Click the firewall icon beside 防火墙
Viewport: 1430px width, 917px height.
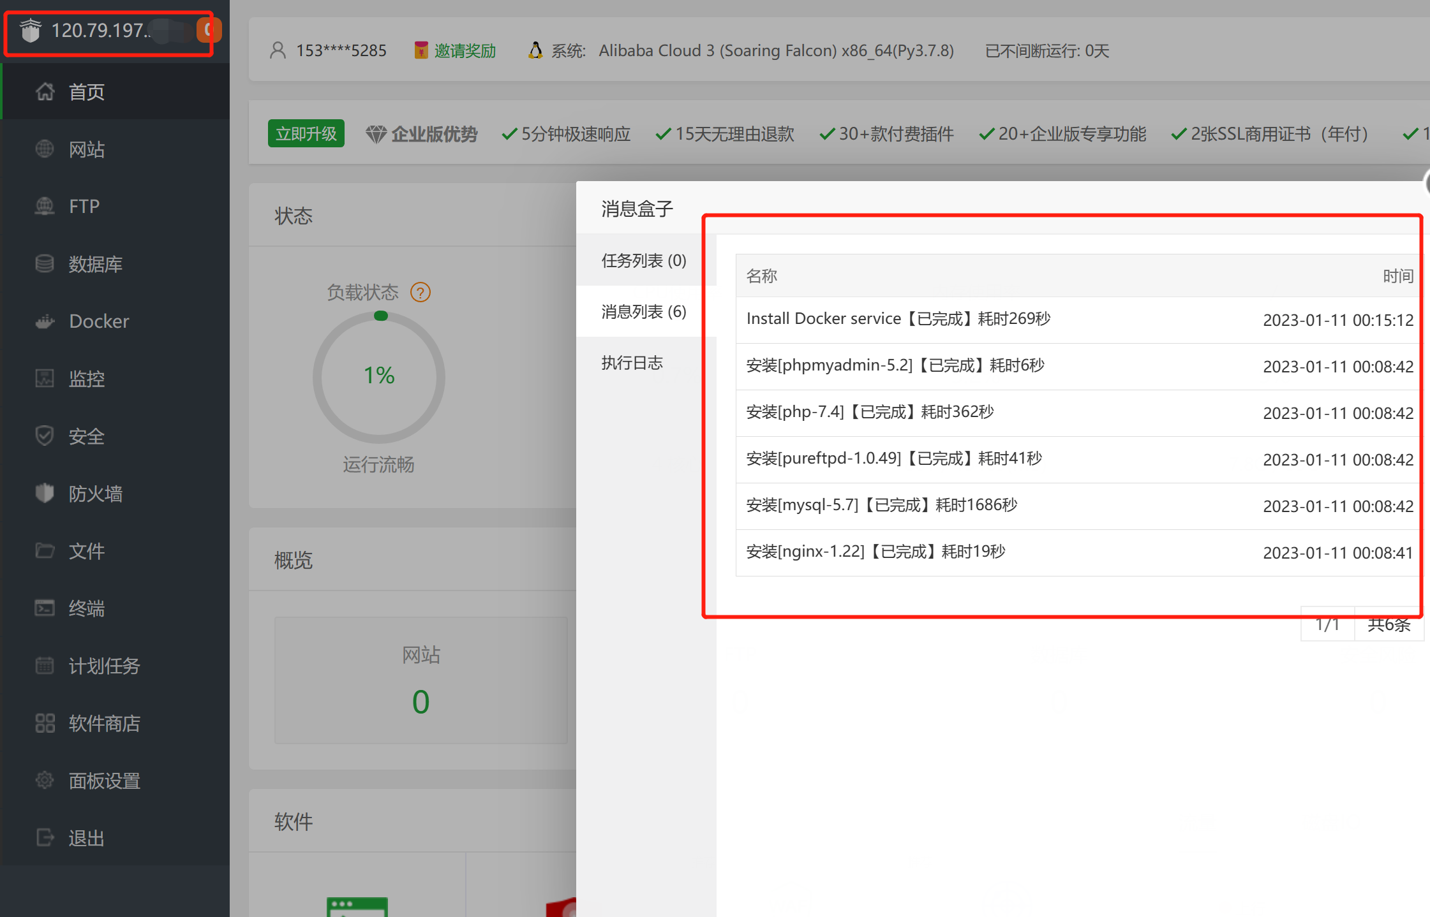45,493
